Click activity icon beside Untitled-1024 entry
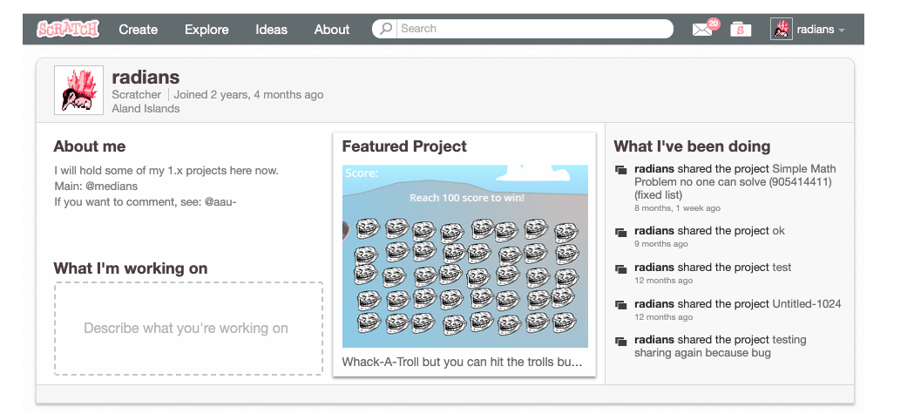Screen dimensions: 914x414 point(621,305)
